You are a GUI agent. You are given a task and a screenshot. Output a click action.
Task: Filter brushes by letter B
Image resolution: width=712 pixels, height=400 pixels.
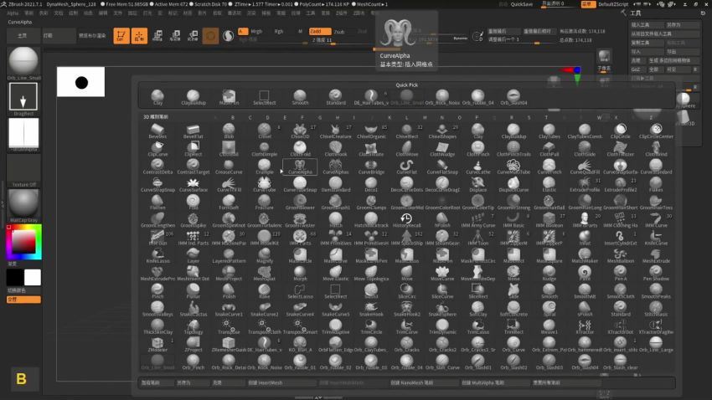233,117
